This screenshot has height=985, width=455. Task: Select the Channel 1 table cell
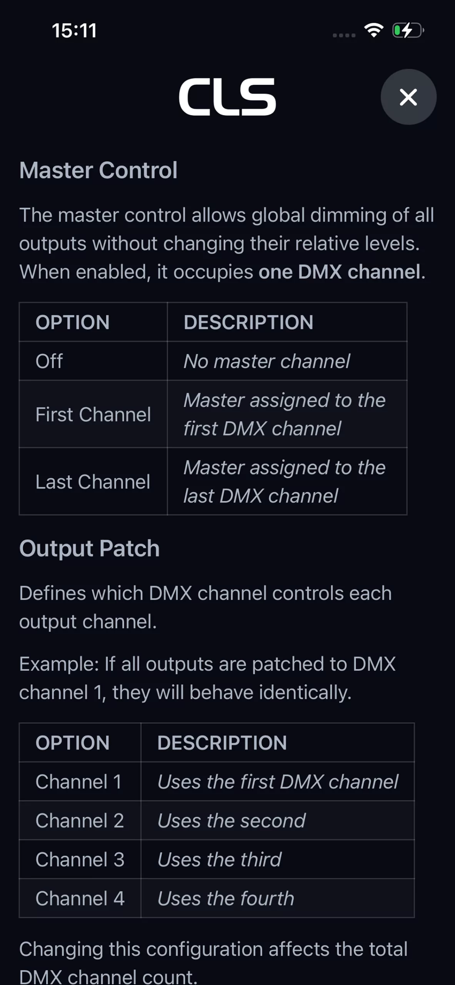[80, 781]
